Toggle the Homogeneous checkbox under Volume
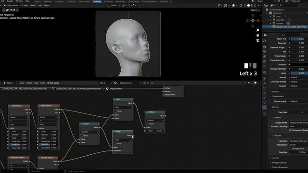 point(290,148)
